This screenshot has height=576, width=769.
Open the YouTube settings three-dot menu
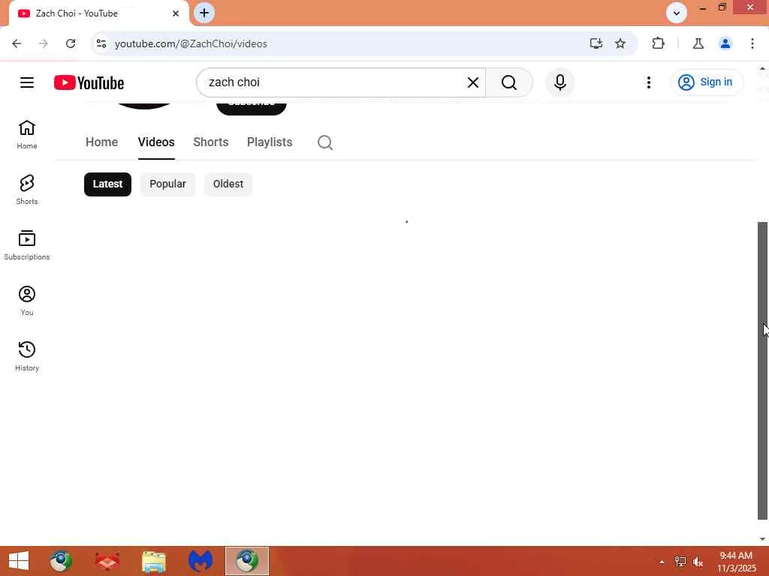click(648, 82)
